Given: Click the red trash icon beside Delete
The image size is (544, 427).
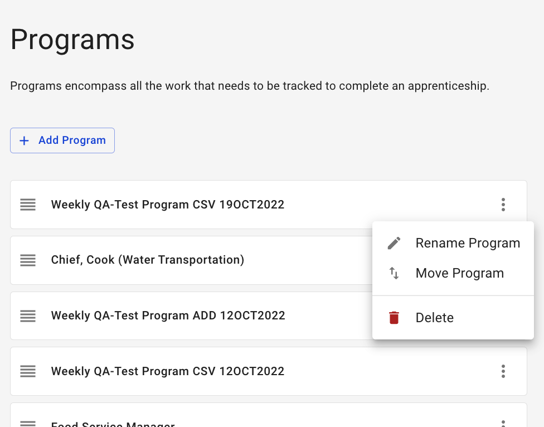Looking at the screenshot, I should (394, 317).
